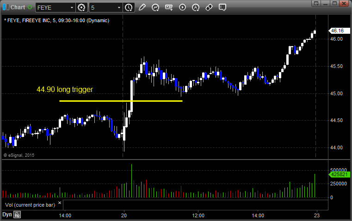The width and height of the screenshot is (352, 221).
Task: Click the 44.50 price axis label
Action: [336, 121]
